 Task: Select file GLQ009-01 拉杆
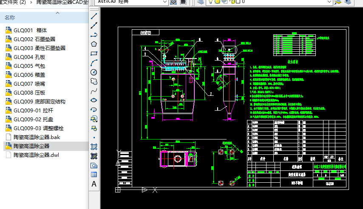tap(33, 111)
